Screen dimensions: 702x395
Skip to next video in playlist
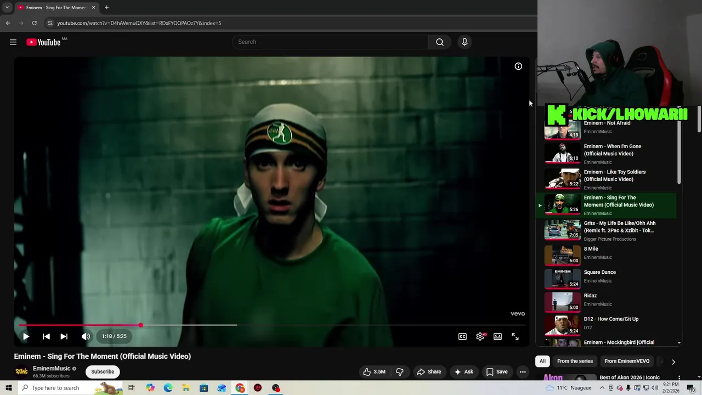[x=64, y=336]
